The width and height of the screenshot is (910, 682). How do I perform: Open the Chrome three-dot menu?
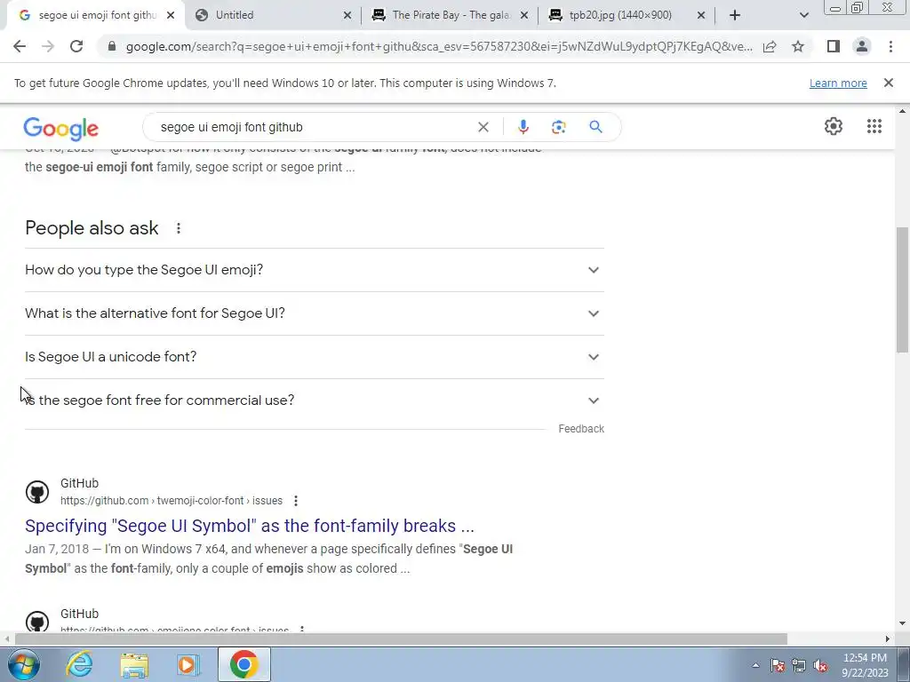890,46
